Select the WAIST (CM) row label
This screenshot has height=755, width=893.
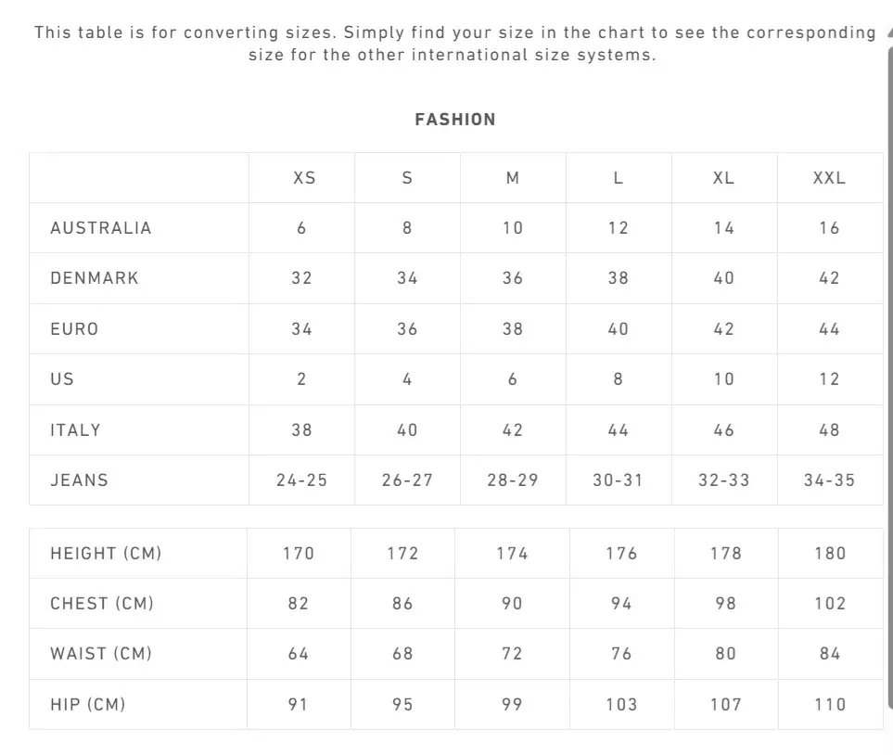click(x=101, y=654)
